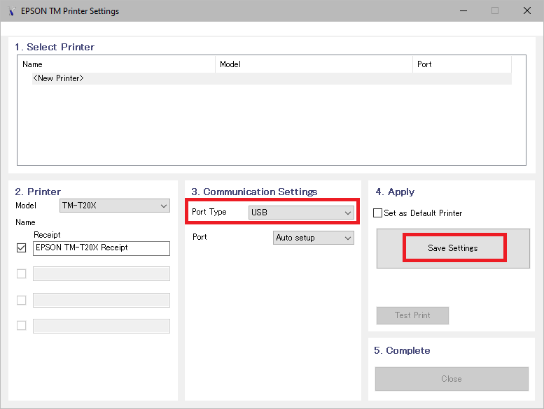Click the Close button under Complete

(452, 379)
